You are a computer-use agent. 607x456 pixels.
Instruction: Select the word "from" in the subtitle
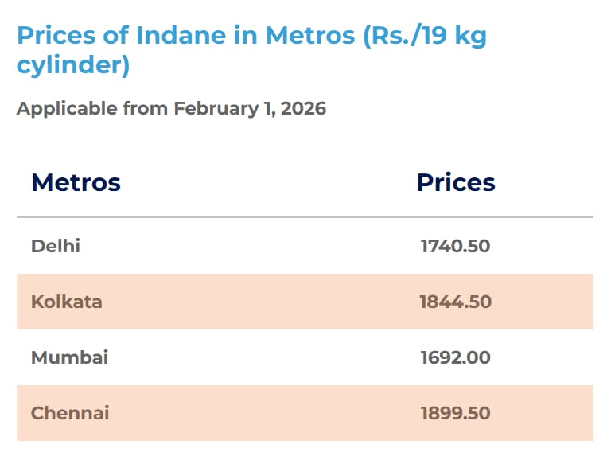coord(146,108)
